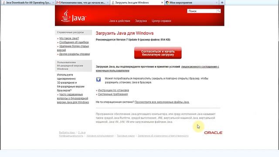The height and width of the screenshot is (157, 279).
Task: Select the Загрузить Java для Windows tab
Action: (137, 3)
